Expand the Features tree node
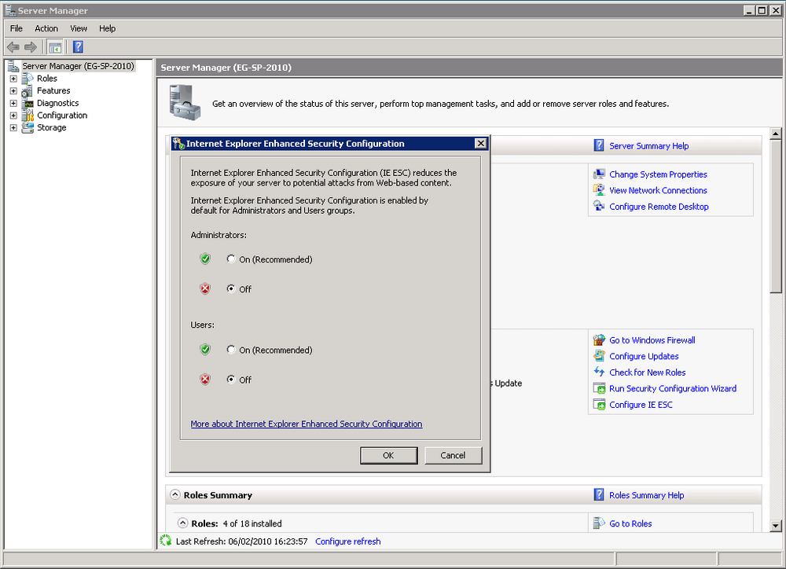This screenshot has height=569, width=786. click(13, 90)
